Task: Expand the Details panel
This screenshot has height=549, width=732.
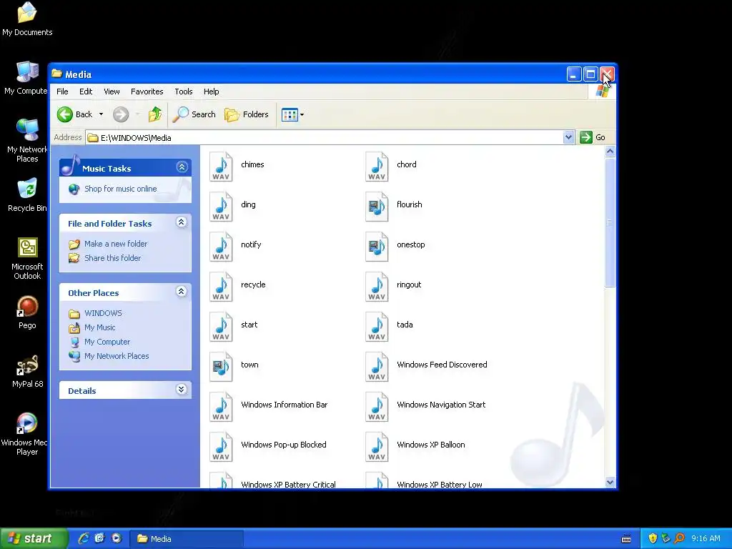Action: click(x=182, y=390)
